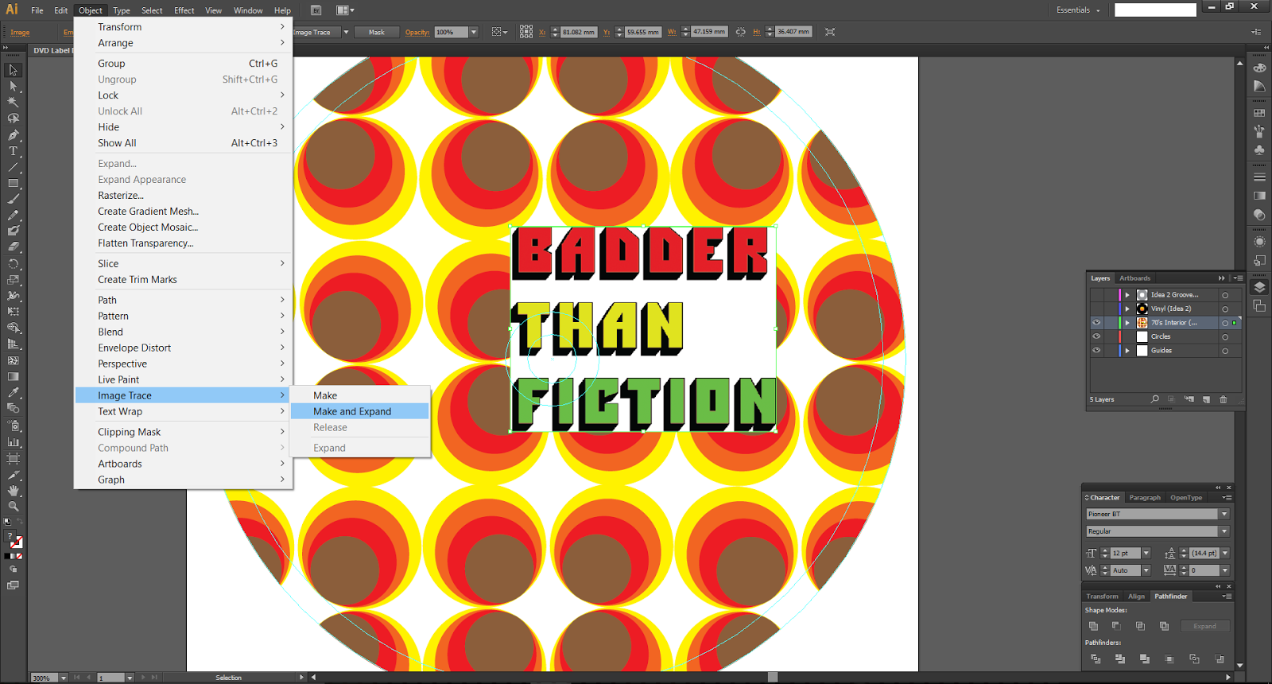Viewport: 1272px width, 684px height.
Task: Select the Rectangle tool
Action: click(14, 183)
